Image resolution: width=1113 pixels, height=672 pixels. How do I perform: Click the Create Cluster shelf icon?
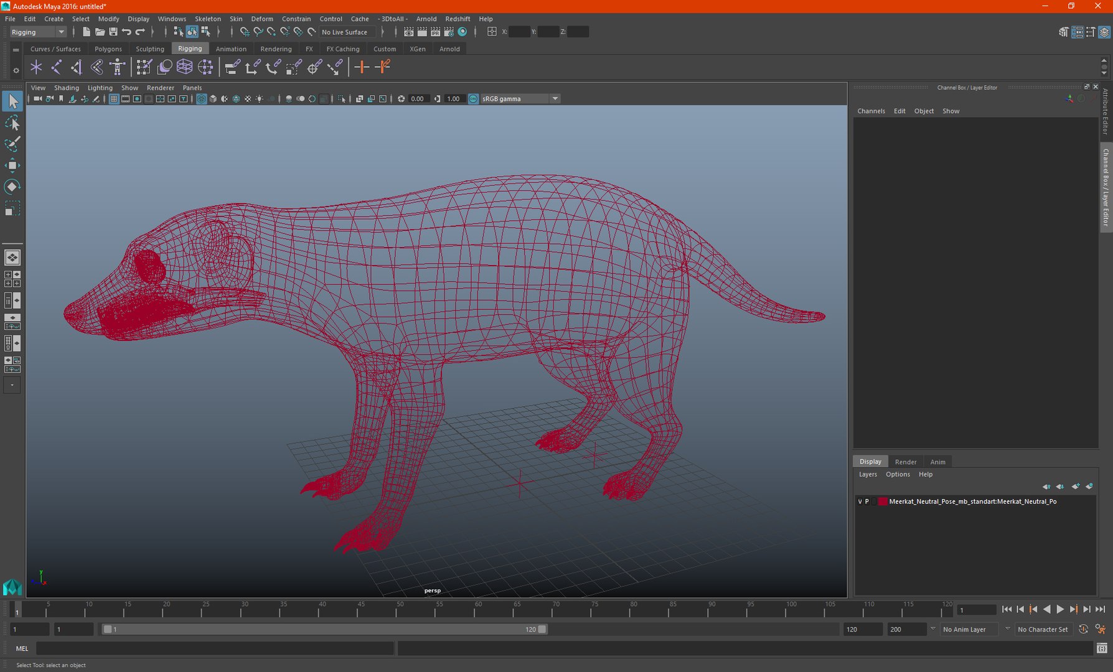205,67
